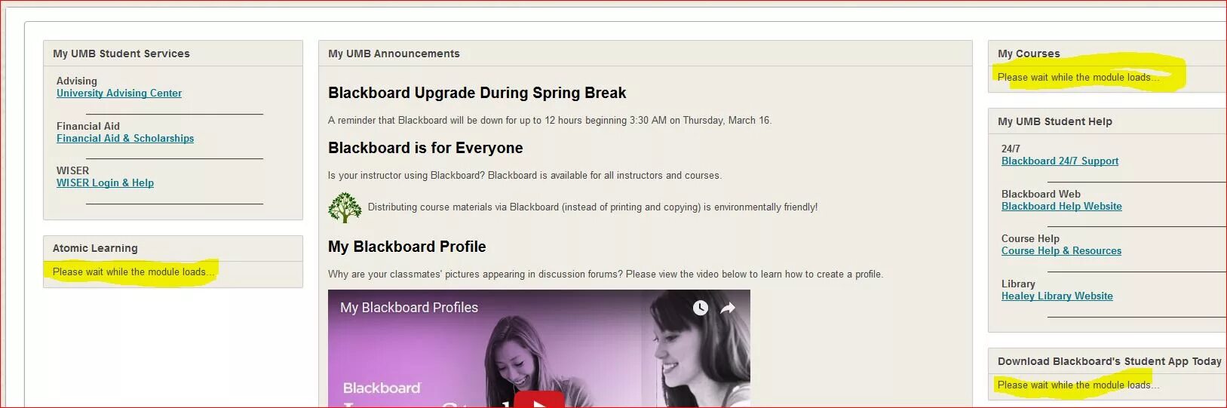Click the My UMB Announcements header
Viewport: 1227px width, 408px height.
click(x=394, y=54)
